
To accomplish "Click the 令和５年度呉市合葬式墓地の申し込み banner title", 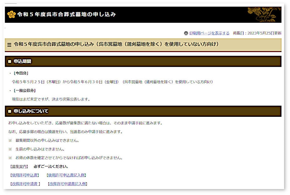I will 66,14.
